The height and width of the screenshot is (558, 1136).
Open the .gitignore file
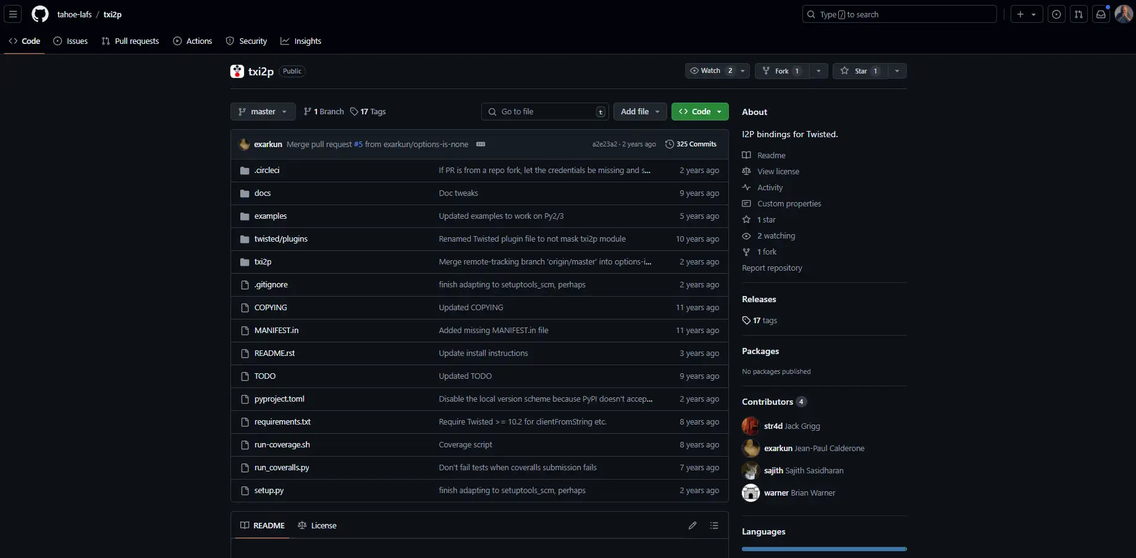(x=271, y=285)
